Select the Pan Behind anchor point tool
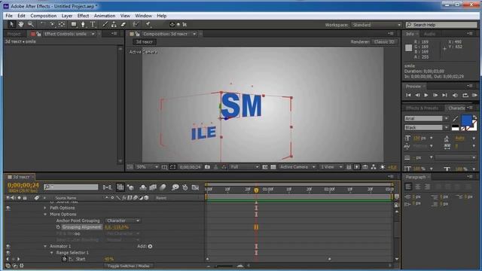This screenshot has height=271, width=482. tap(62, 24)
